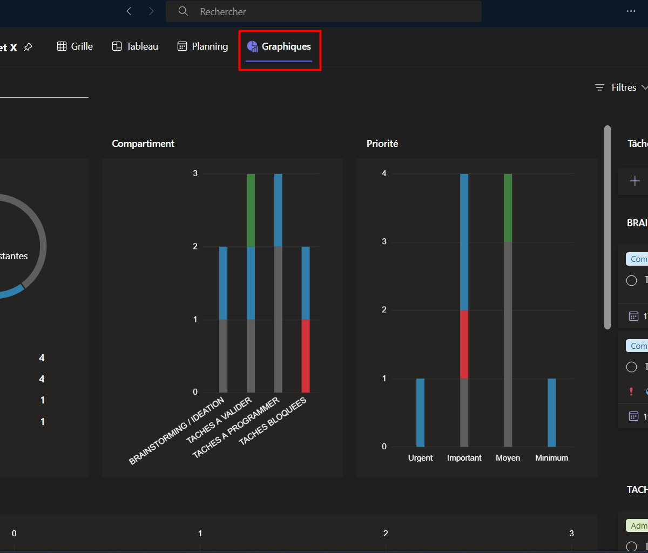Switch to the Planning tab
The width and height of the screenshot is (648, 553).
click(202, 46)
